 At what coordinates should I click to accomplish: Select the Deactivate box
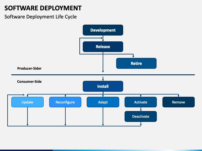coord(141,116)
